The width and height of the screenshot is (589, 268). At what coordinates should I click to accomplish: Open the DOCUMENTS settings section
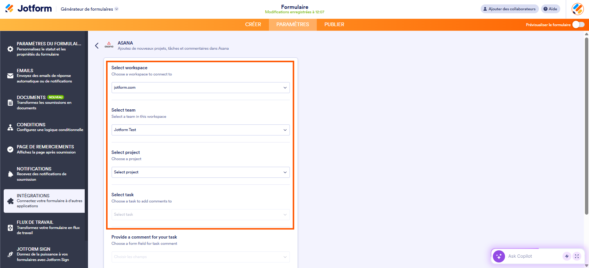44,103
